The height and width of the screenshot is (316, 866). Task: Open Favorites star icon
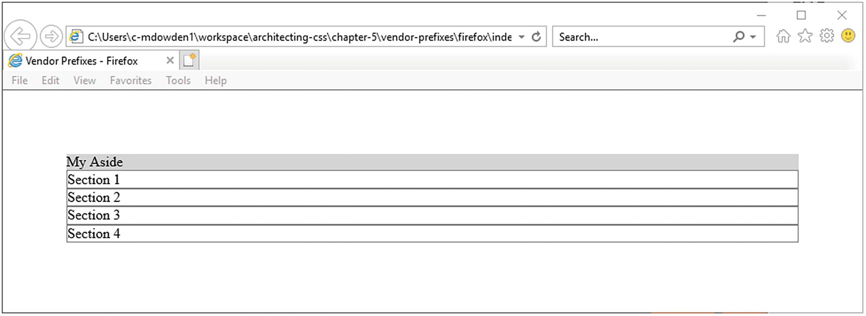805,36
